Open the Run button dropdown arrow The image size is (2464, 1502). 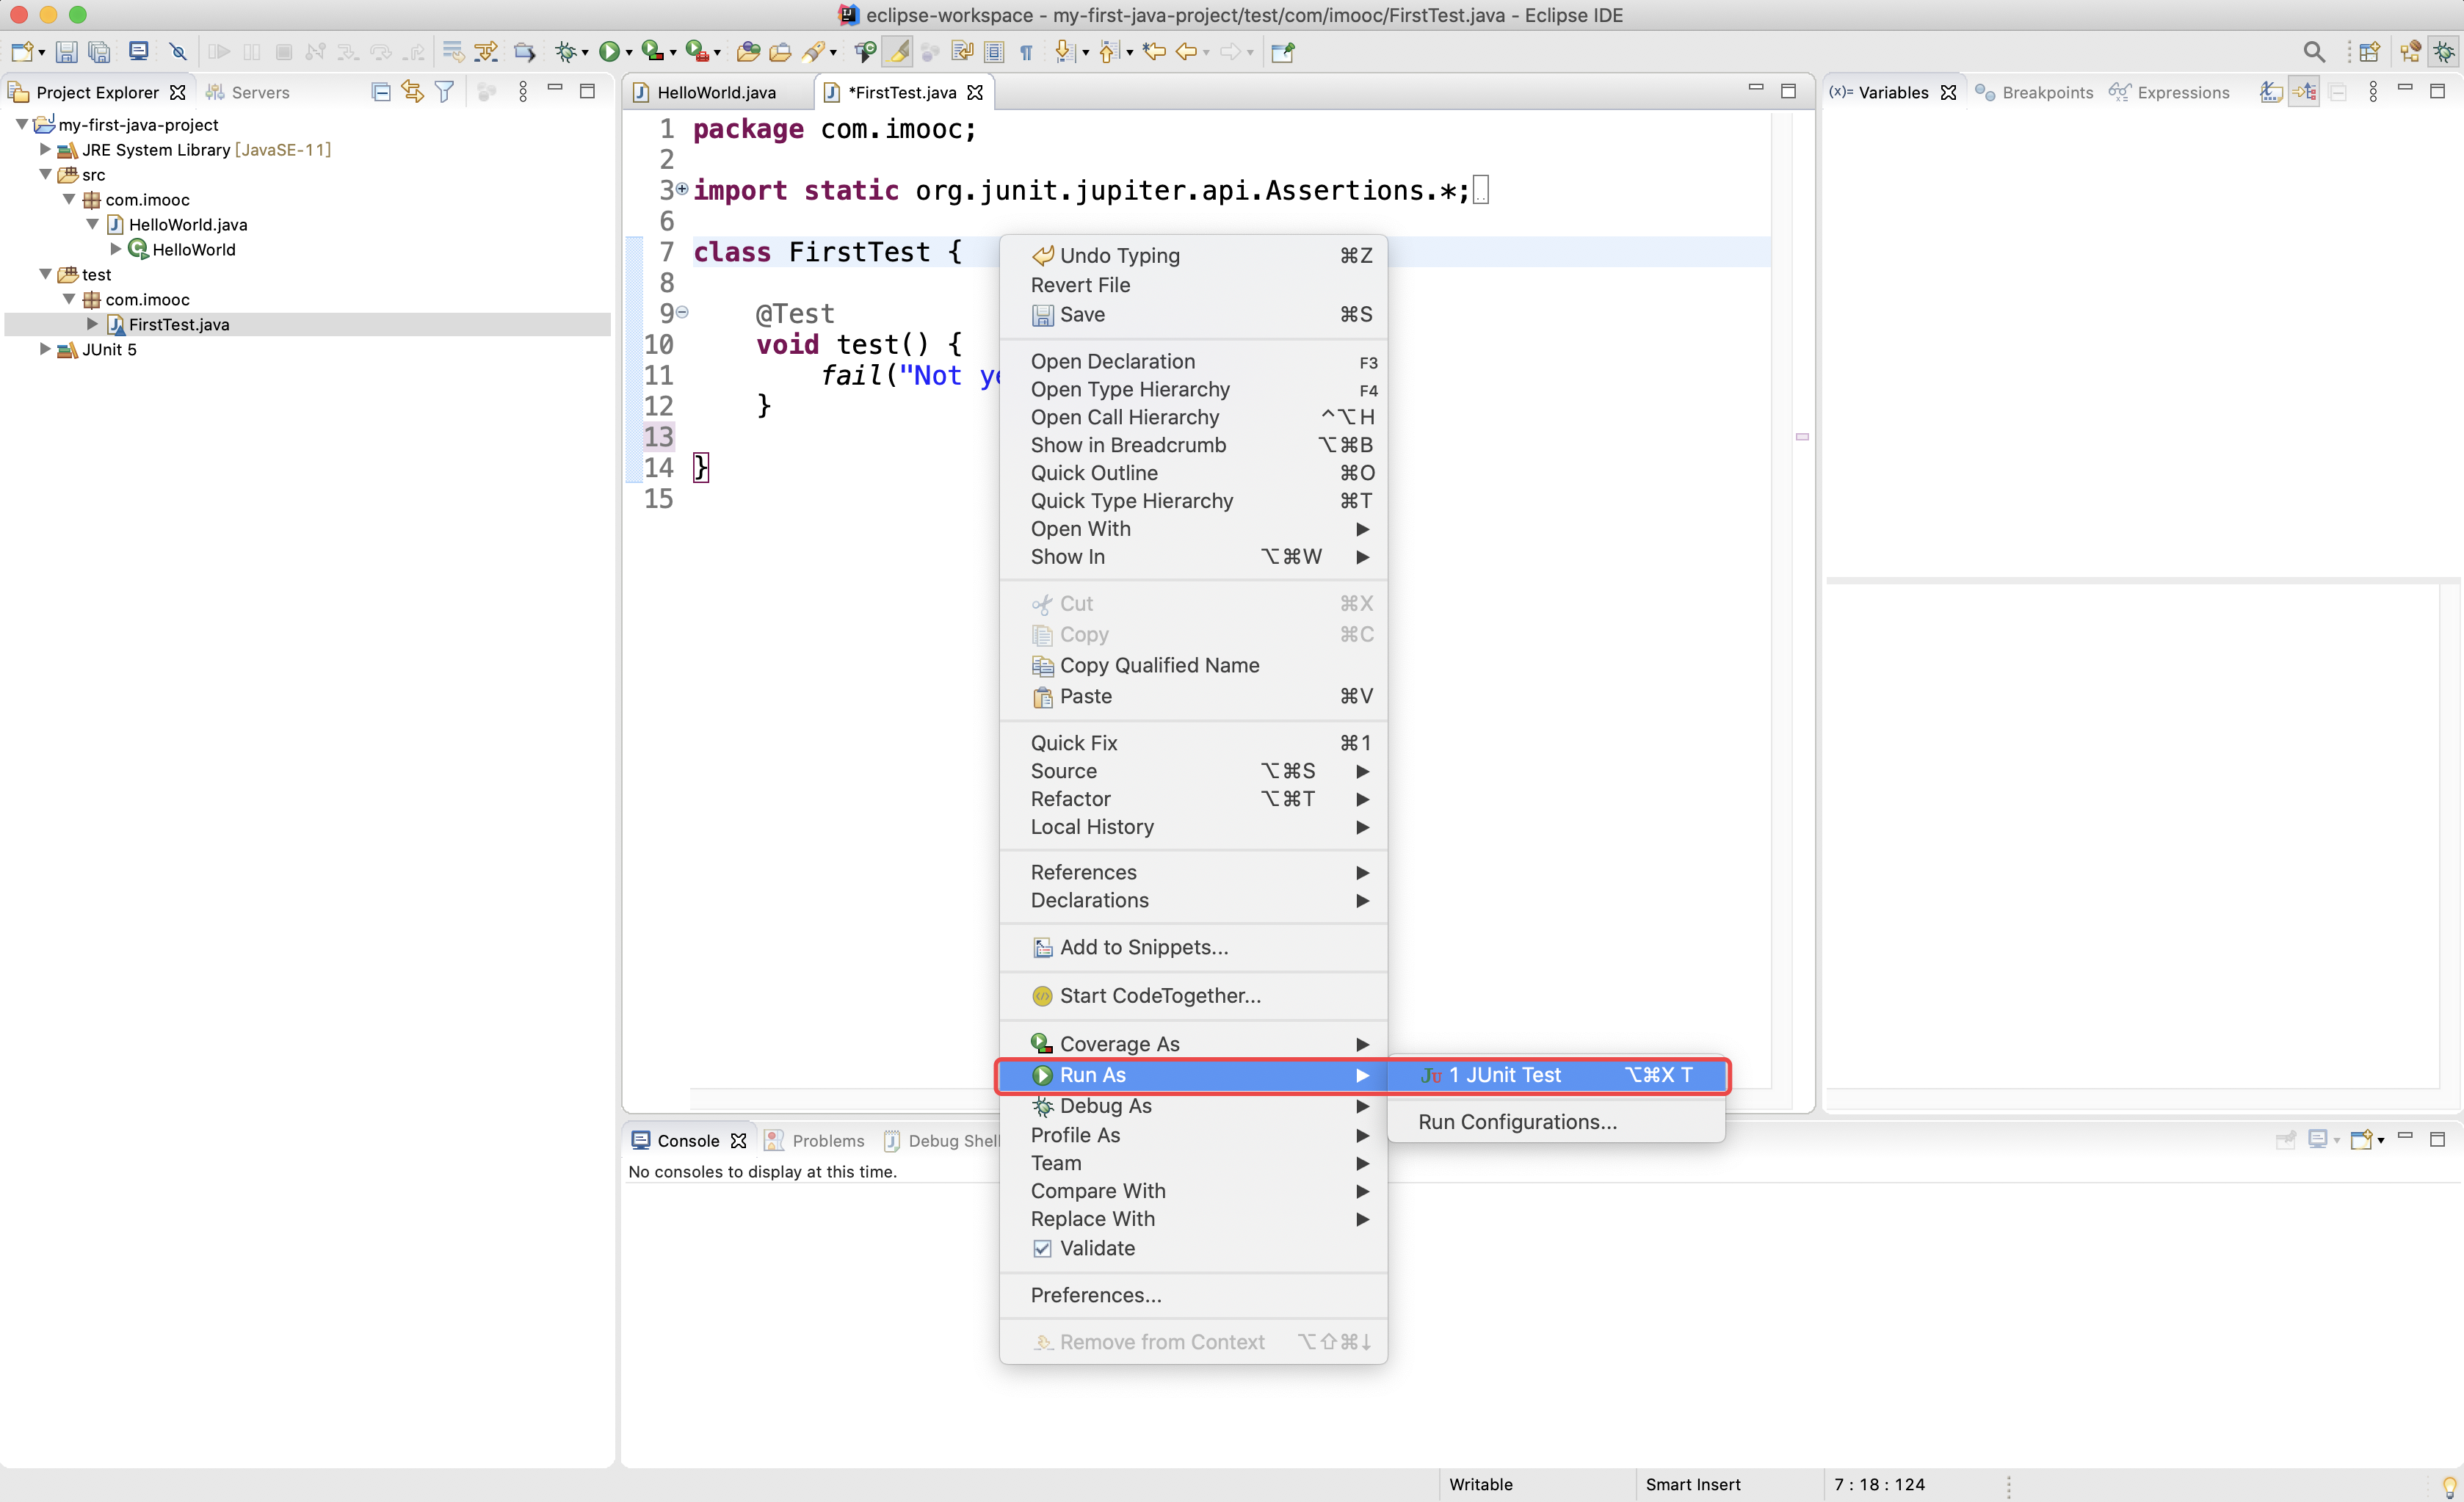(x=629, y=53)
